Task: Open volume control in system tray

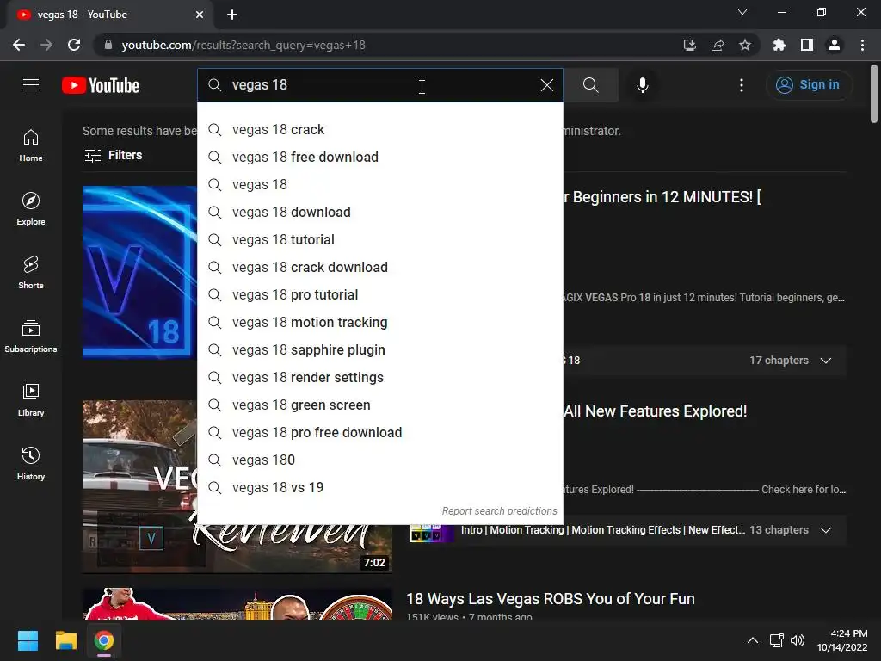Action: pyautogui.click(x=798, y=640)
